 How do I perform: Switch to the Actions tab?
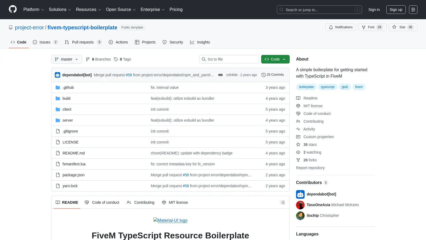coord(118,42)
